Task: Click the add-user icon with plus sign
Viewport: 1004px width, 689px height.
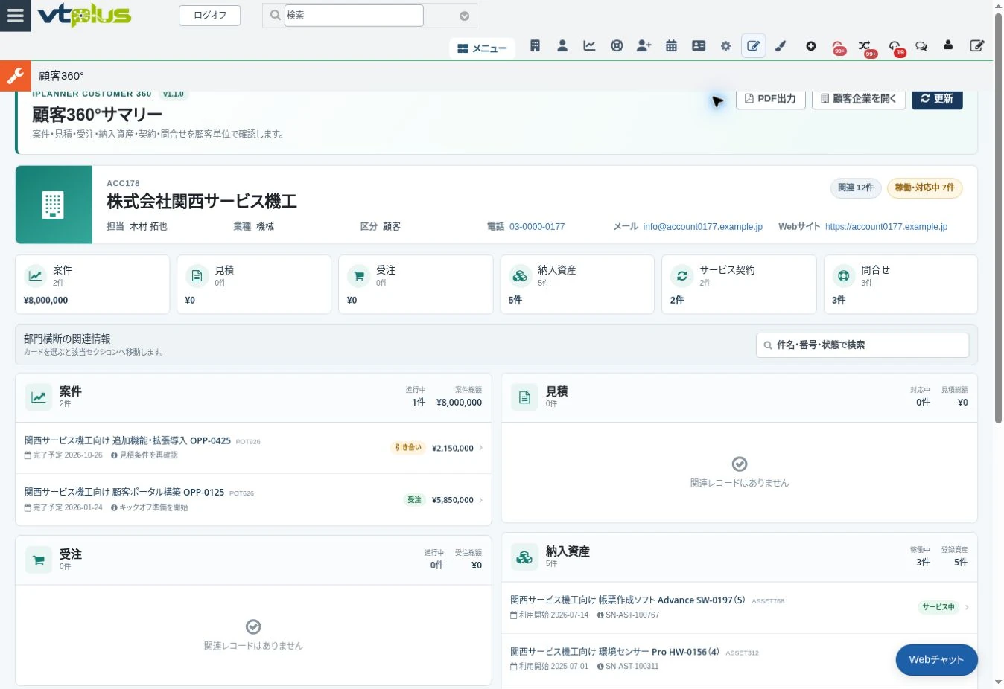Action: [x=644, y=46]
